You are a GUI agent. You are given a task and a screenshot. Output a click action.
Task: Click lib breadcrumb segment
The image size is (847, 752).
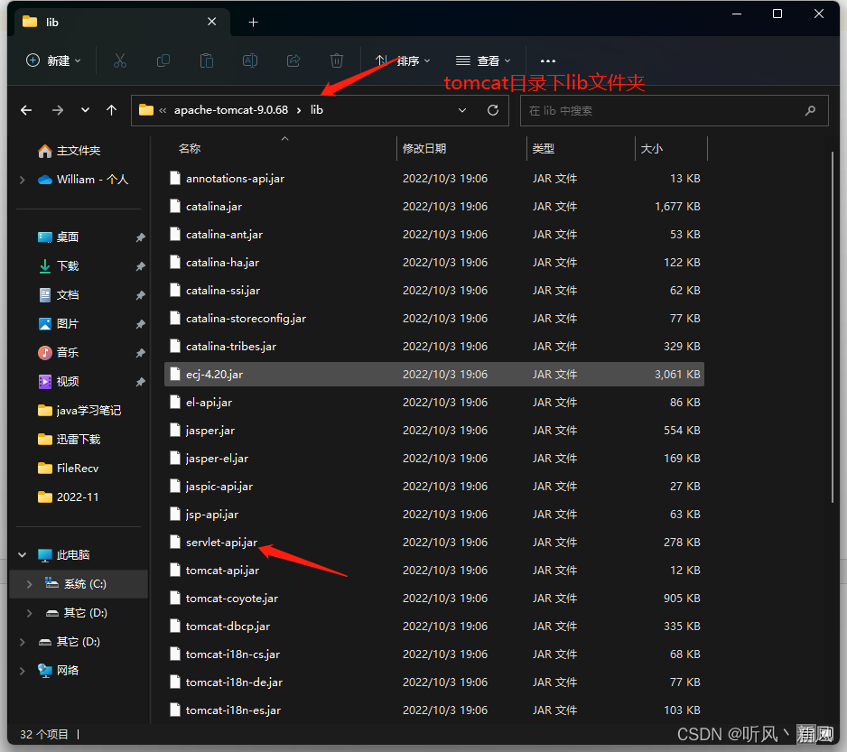tap(317, 110)
